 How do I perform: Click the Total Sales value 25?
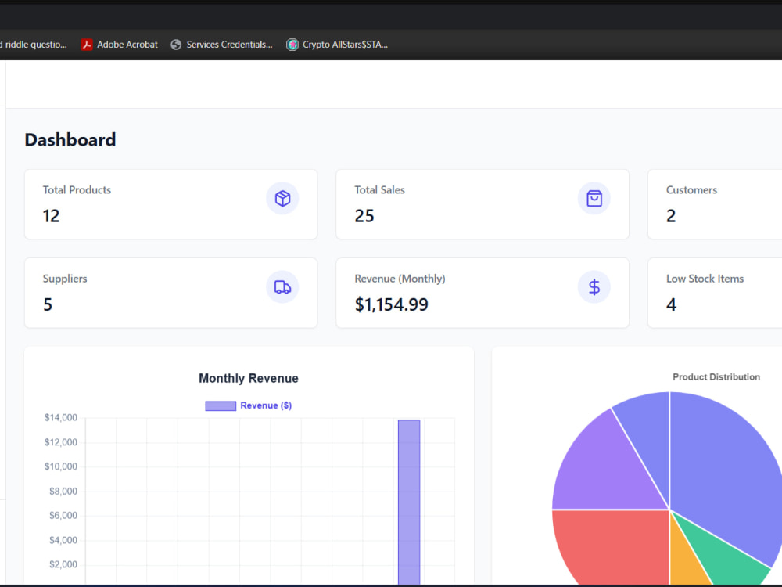[x=364, y=216]
